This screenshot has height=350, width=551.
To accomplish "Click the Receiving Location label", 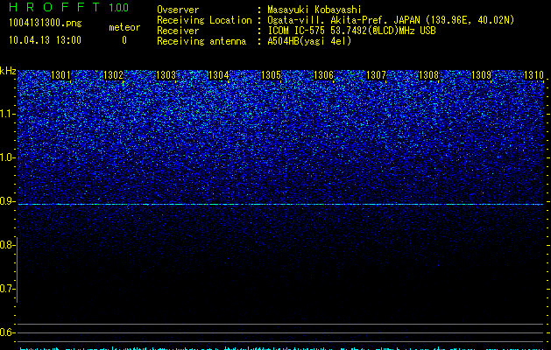I will pyautogui.click(x=204, y=20).
